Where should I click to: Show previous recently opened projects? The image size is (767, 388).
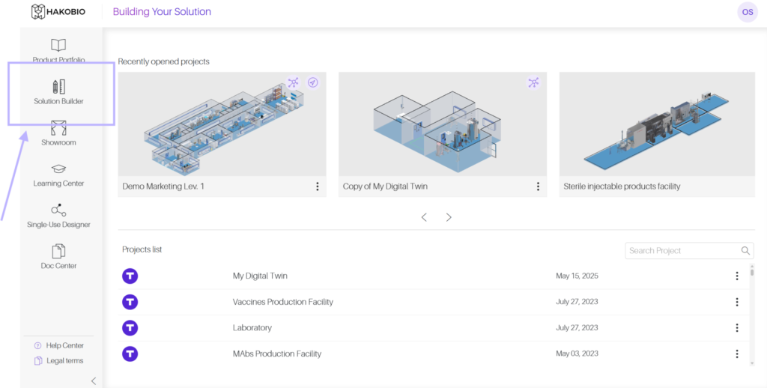coord(424,217)
